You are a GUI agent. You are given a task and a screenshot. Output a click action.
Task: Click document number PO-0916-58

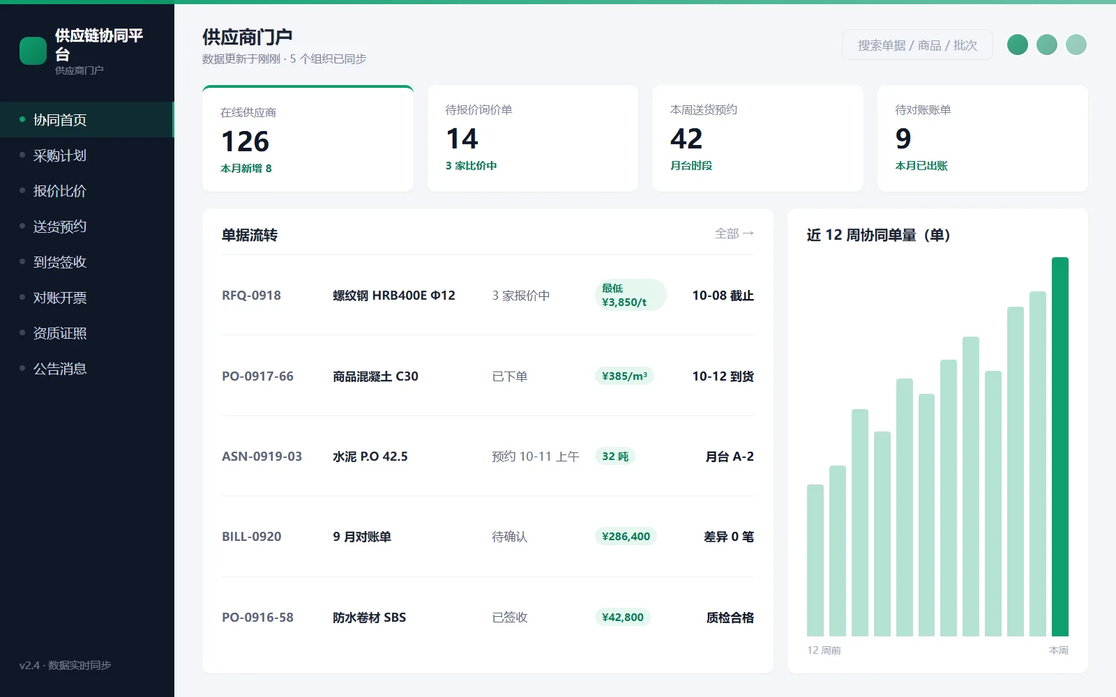[x=257, y=618]
